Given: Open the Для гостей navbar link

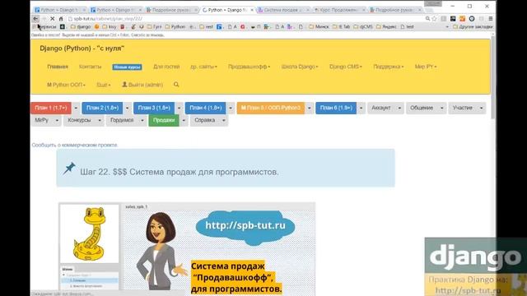Looking at the screenshot, I should click(x=166, y=67).
